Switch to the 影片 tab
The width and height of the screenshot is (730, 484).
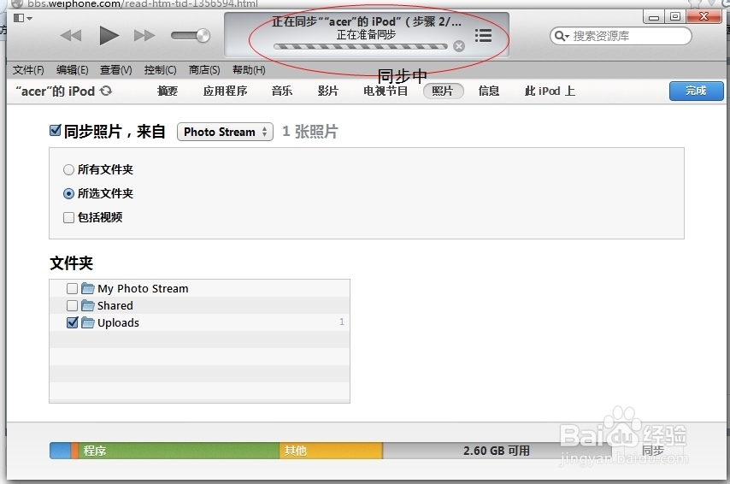coord(327,91)
